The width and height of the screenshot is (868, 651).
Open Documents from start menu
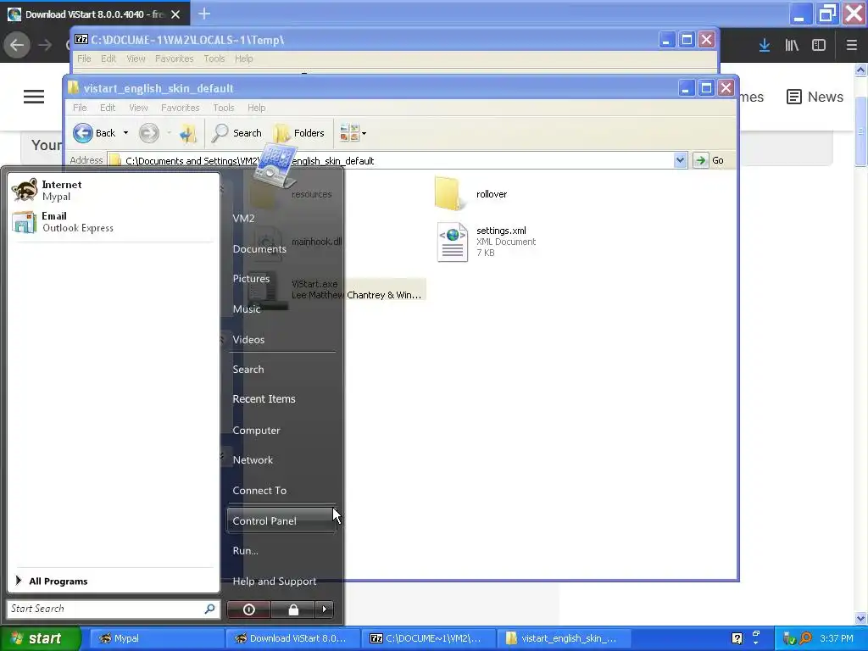(259, 249)
